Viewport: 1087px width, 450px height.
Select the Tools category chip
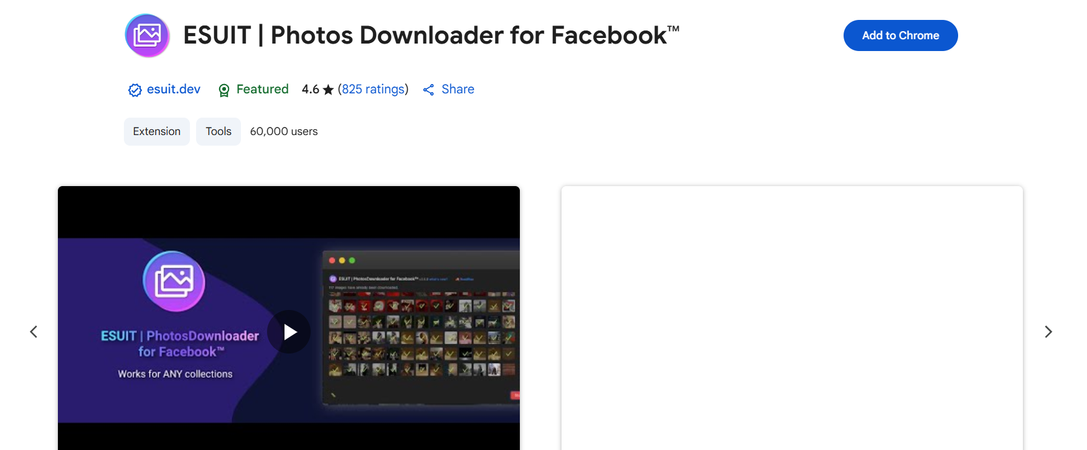coord(219,131)
